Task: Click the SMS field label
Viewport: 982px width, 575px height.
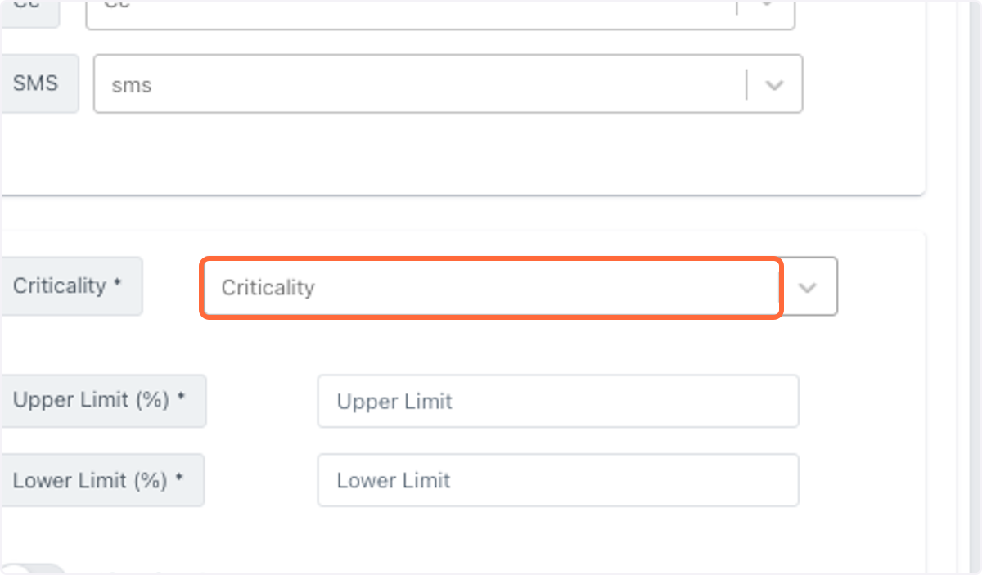Action: click(36, 83)
